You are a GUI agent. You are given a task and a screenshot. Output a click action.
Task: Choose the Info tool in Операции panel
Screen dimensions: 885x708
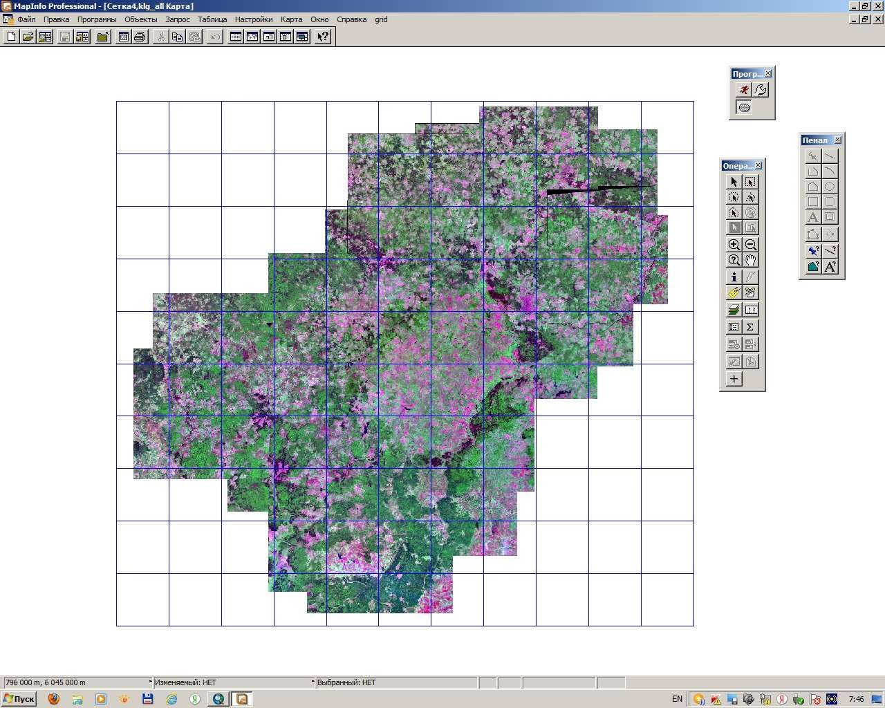[x=734, y=277]
